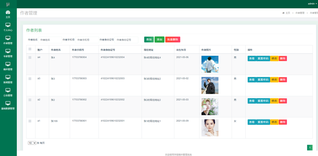Click the red 批量删除 button
Image resolution: width=318 pixels, height=156 pixels.
173,39
